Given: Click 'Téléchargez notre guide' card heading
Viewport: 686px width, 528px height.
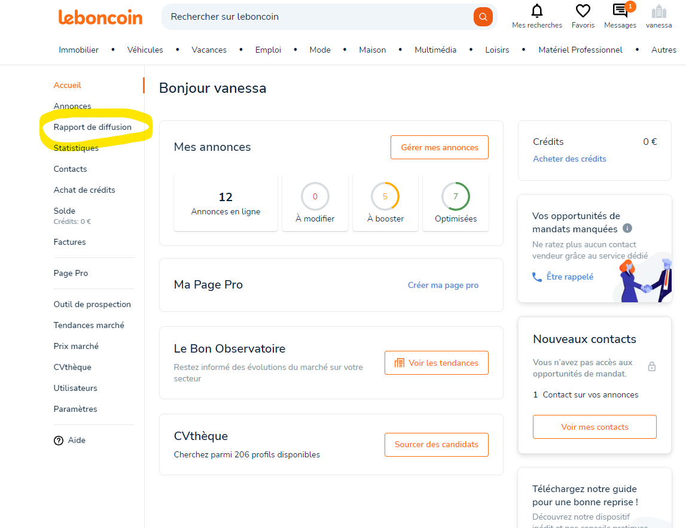Looking at the screenshot, I should tap(585, 495).
